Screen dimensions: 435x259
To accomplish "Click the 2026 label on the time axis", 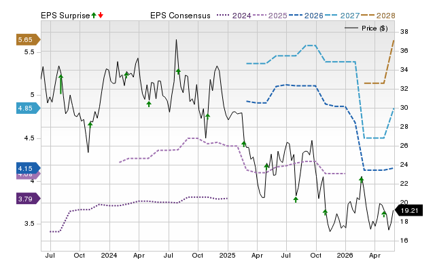I will point(345,255).
